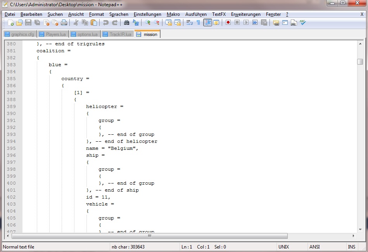
Task: Save recorded macro toolbar icon
Action: tap(264, 22)
